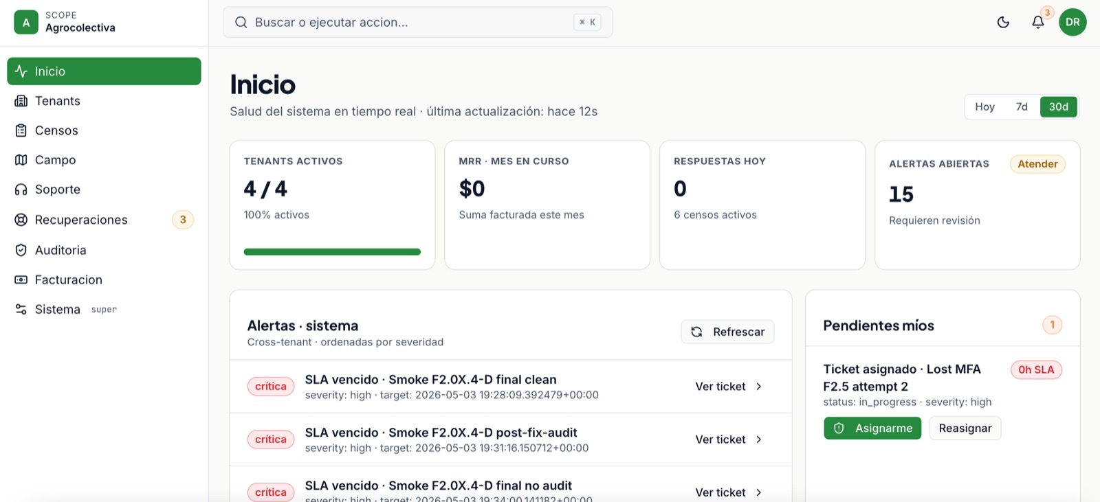The height and width of the screenshot is (502, 1100).
Task: Open Ver ticket for 'final no audit'
Action: pos(729,492)
